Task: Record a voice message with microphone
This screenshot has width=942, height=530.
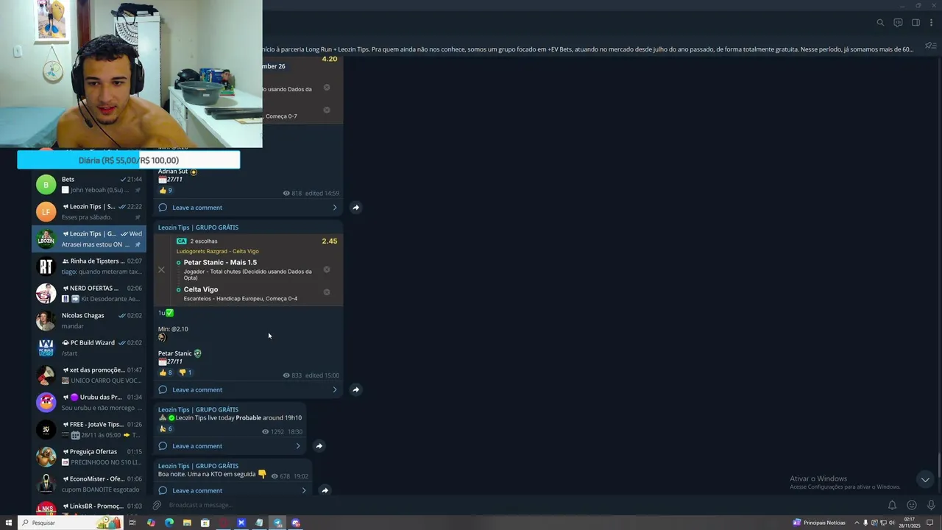Action: 931,505
